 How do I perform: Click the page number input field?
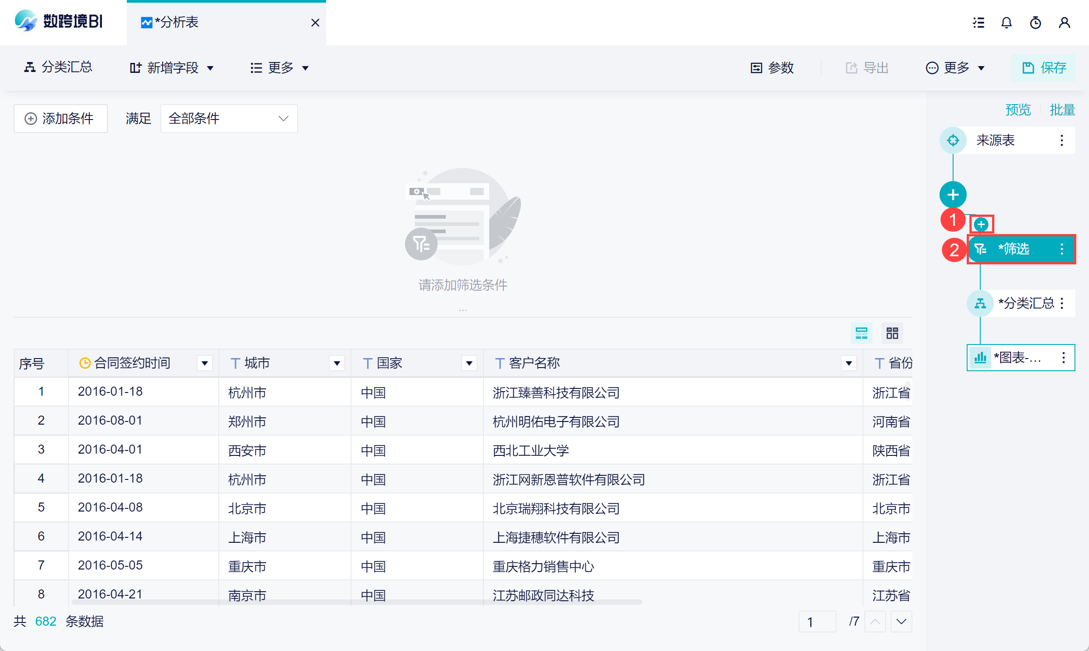817,622
